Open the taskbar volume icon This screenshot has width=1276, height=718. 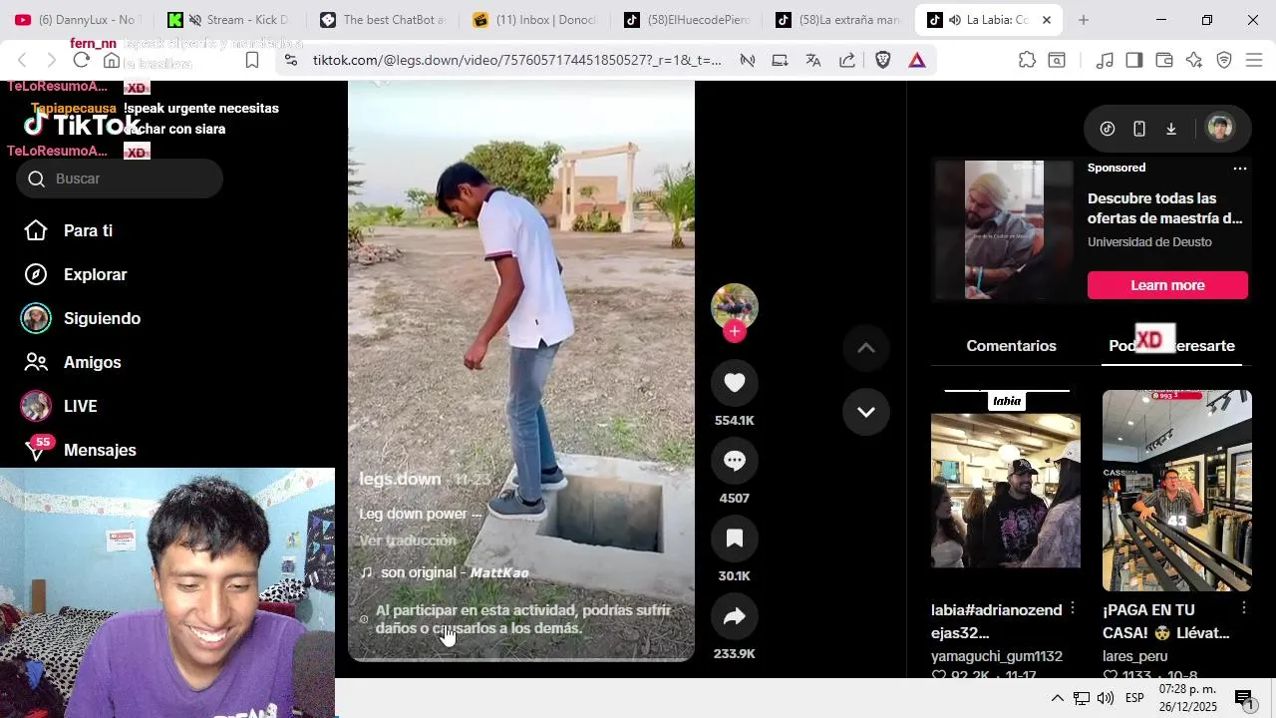[x=1106, y=698]
